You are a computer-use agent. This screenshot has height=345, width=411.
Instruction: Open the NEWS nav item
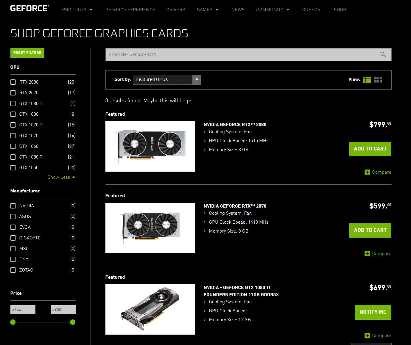click(238, 10)
